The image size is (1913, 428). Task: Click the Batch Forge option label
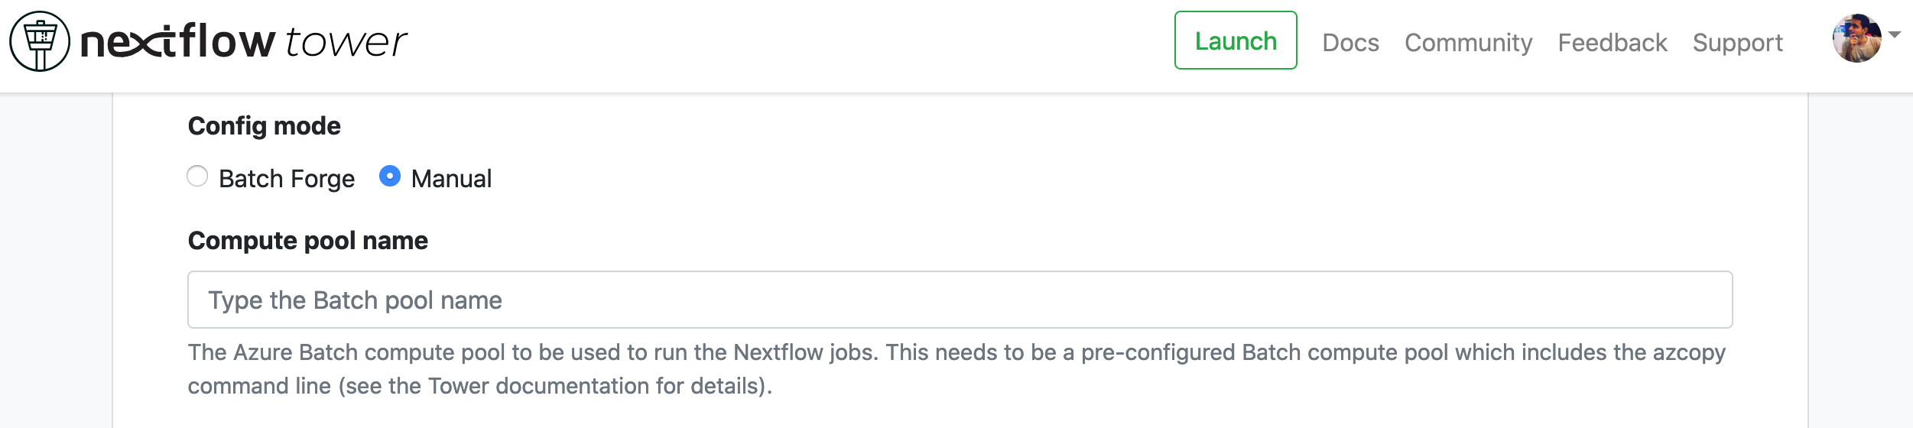[287, 179]
